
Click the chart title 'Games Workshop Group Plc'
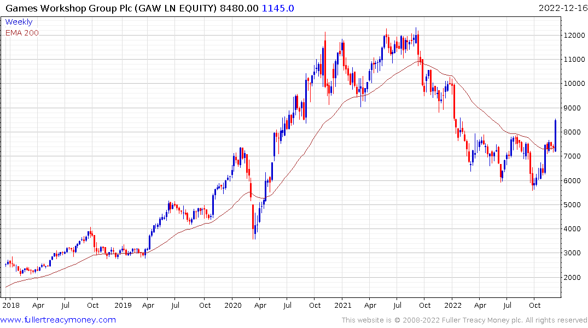tap(69, 8)
